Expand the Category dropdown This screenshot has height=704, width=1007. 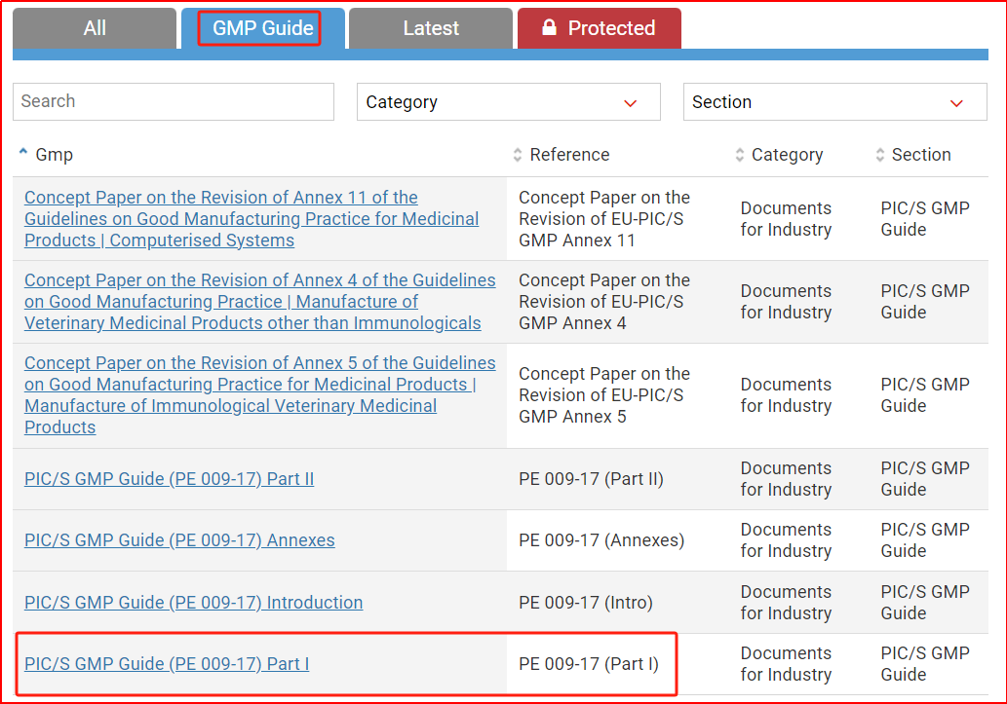point(508,102)
